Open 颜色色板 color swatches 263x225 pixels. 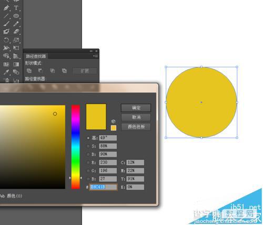136,126
